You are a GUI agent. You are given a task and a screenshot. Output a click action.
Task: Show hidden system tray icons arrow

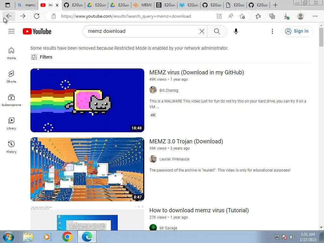coord(269,237)
